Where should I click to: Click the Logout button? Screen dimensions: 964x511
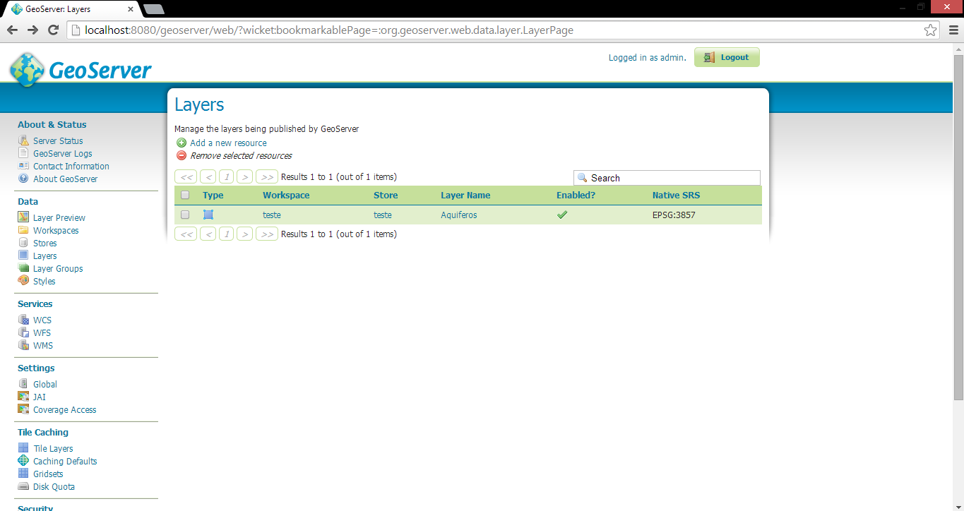click(727, 57)
